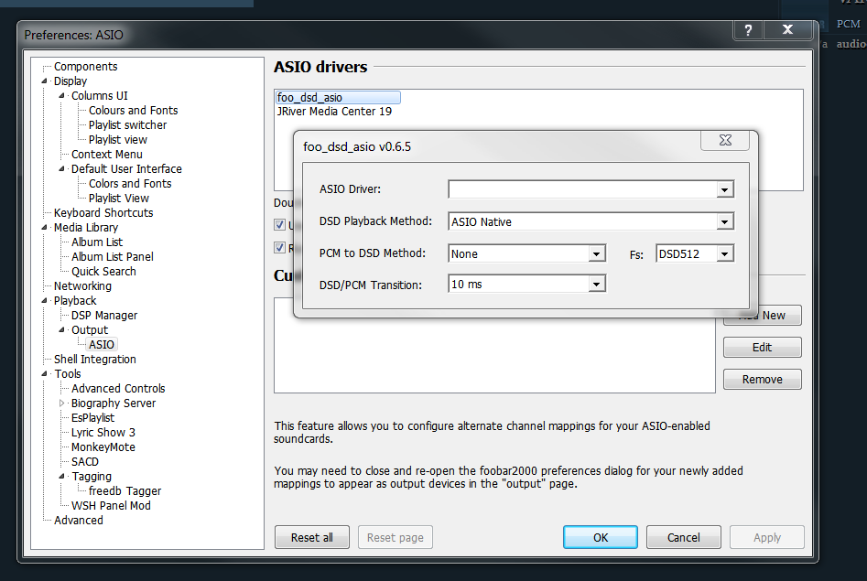
Task: Collapse the Playback tree node
Action: [x=44, y=301]
